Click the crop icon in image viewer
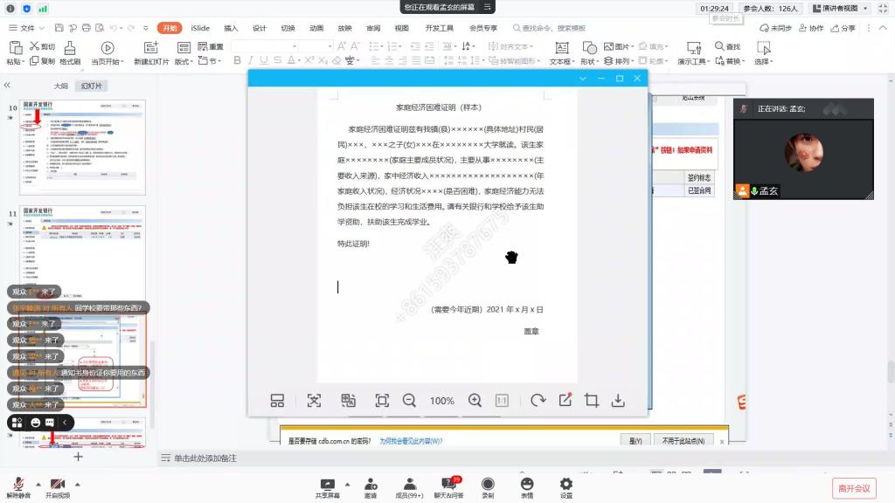895x503 pixels. click(592, 400)
